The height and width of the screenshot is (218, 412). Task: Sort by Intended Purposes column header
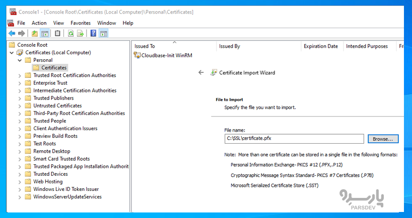tap(370, 46)
